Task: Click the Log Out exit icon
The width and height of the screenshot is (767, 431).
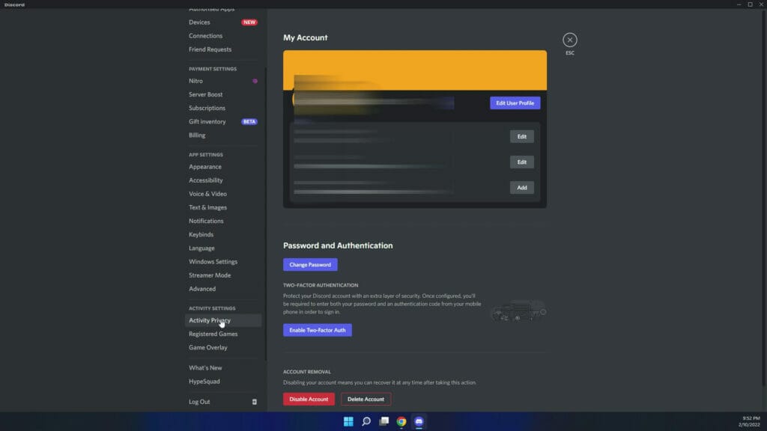Action: pos(254,402)
